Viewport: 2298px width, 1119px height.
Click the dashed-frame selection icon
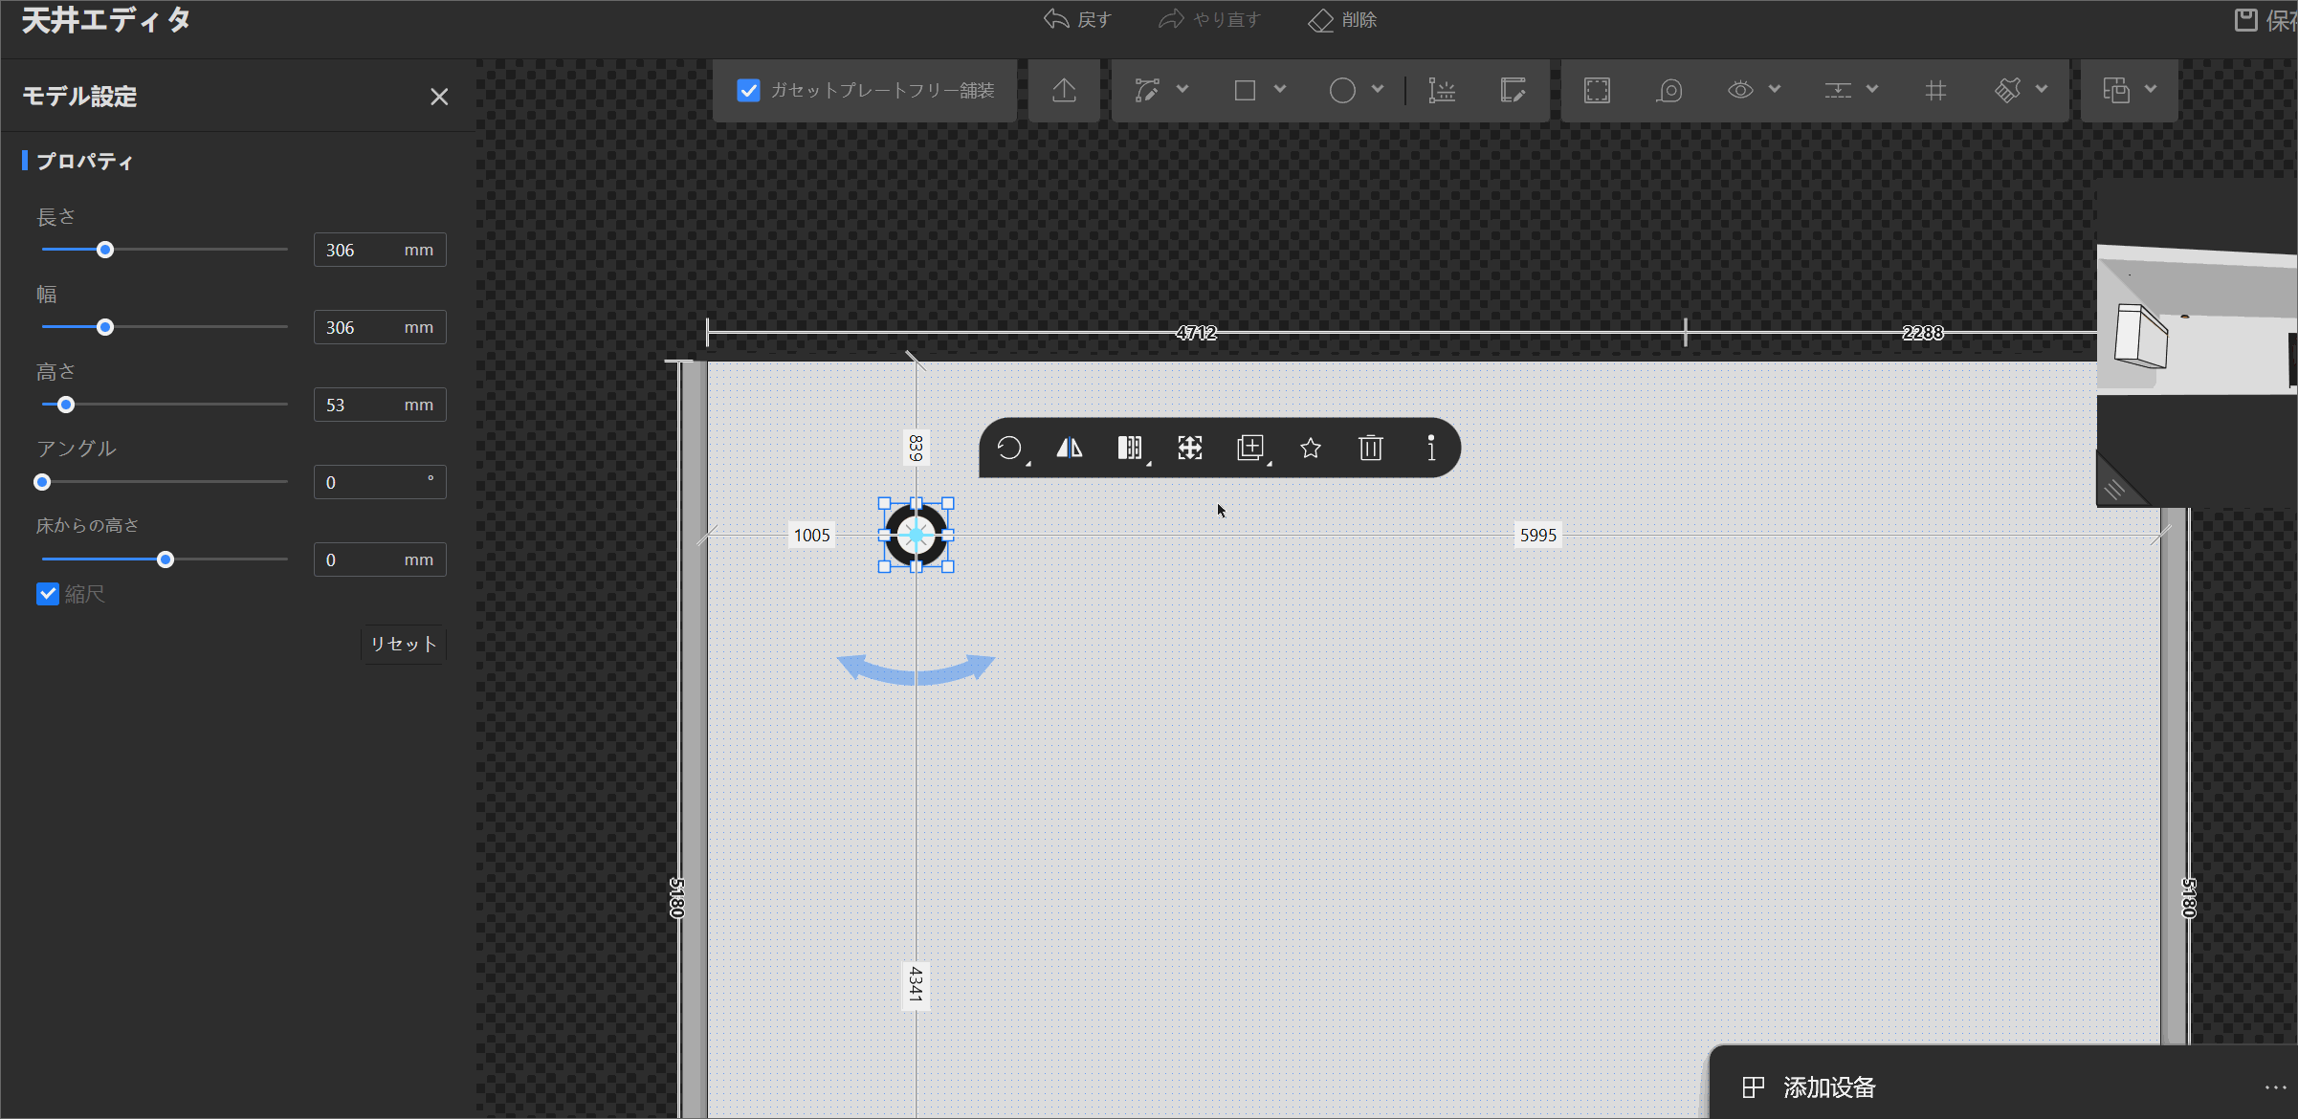[x=1597, y=91]
